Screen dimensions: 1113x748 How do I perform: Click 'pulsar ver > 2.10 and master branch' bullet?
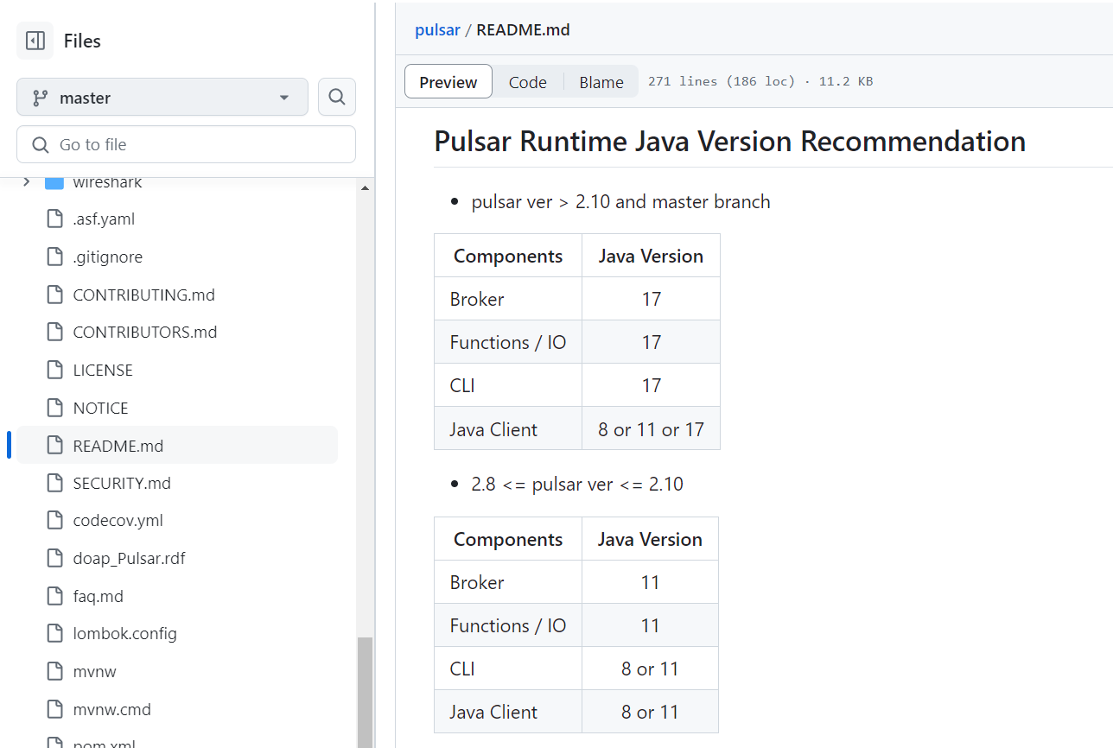tap(620, 202)
